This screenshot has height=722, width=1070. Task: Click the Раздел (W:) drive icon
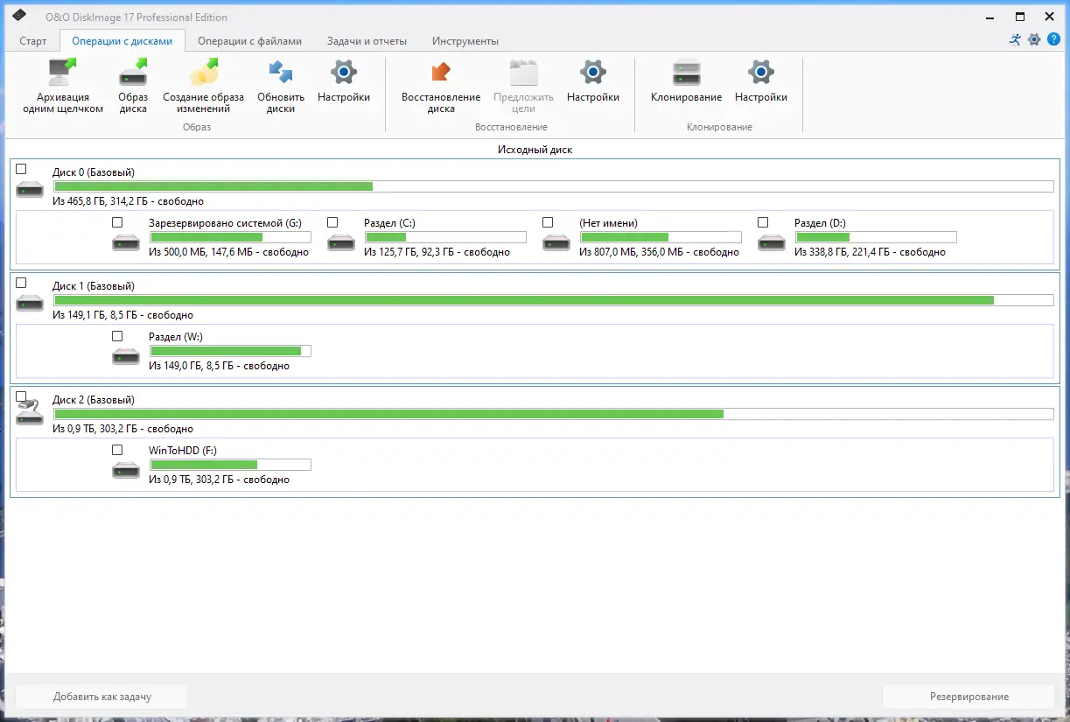tap(125, 355)
